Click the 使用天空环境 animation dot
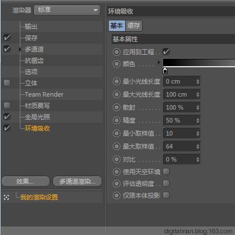Image resolution: width=235 pixels, height=235 pixels. click(x=117, y=172)
